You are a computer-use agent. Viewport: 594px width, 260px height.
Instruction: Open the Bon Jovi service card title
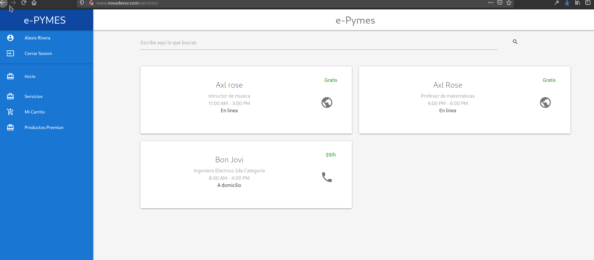(229, 160)
